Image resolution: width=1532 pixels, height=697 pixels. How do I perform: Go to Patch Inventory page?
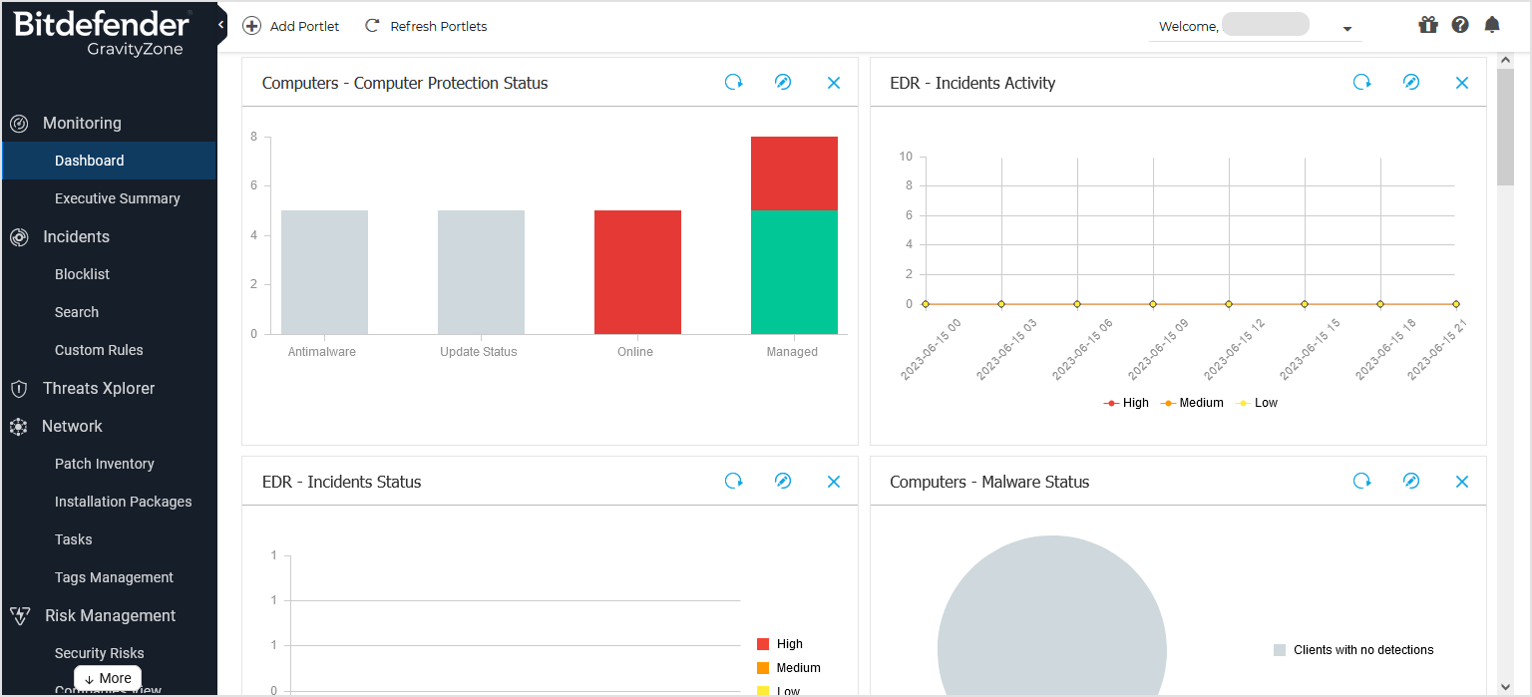(x=104, y=464)
